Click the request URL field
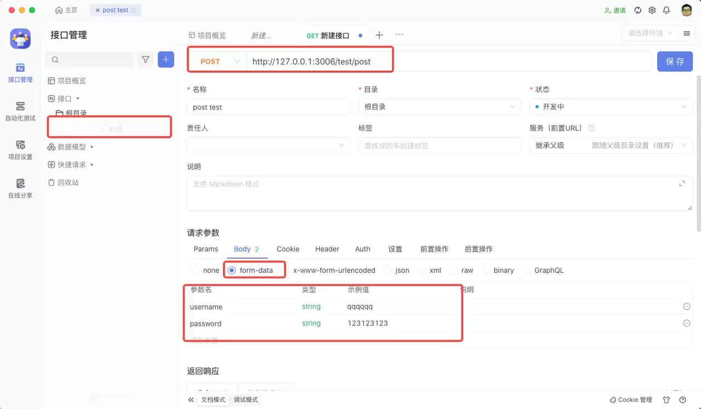The height and width of the screenshot is (409, 701). pos(449,61)
